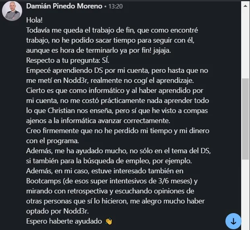Click the text 'Espero haberte ayudado'

tap(64, 221)
